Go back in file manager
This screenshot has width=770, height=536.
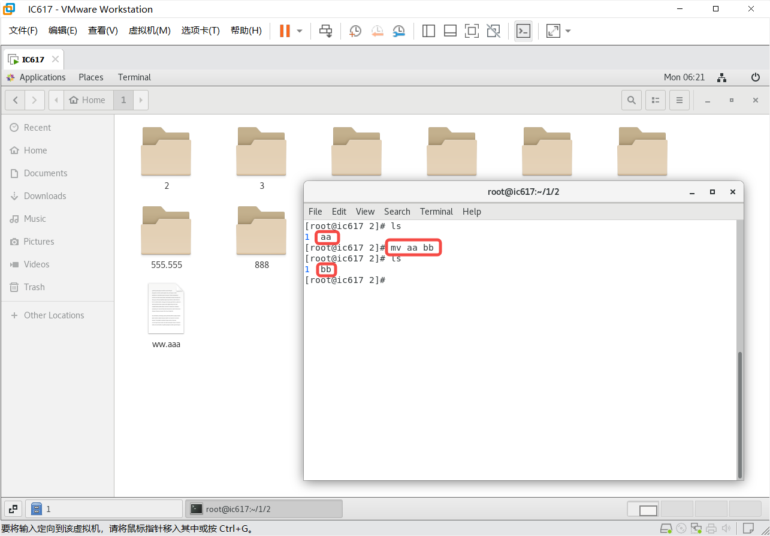click(15, 100)
